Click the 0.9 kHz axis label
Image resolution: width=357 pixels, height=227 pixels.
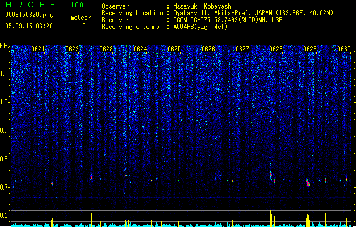[x=5, y=131]
